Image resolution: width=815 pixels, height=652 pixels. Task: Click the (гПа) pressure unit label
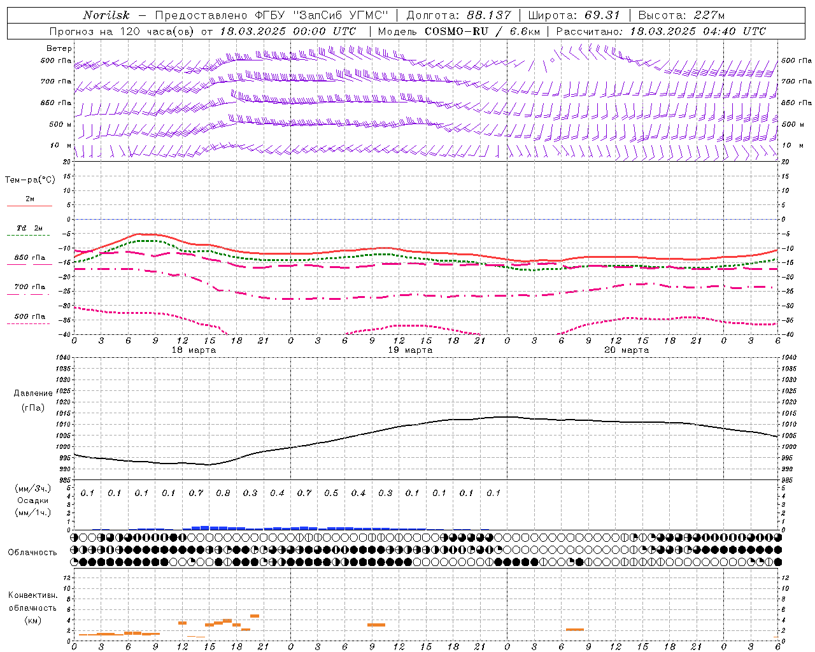pyautogui.click(x=33, y=407)
